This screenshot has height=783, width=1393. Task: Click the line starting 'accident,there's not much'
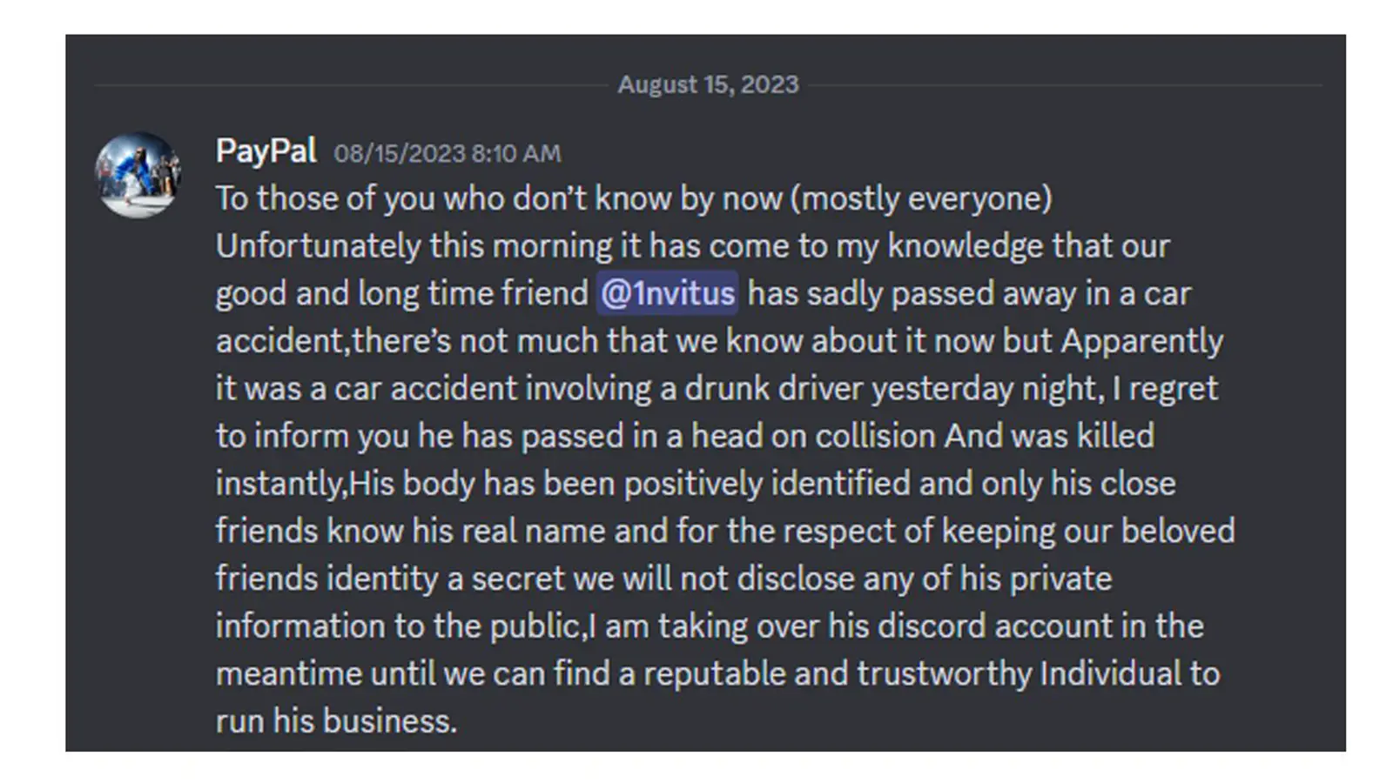(x=719, y=341)
